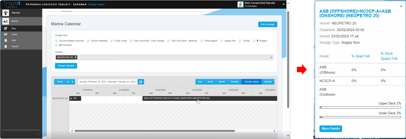Click the PETRONAS logo in header

[x=240, y=4]
